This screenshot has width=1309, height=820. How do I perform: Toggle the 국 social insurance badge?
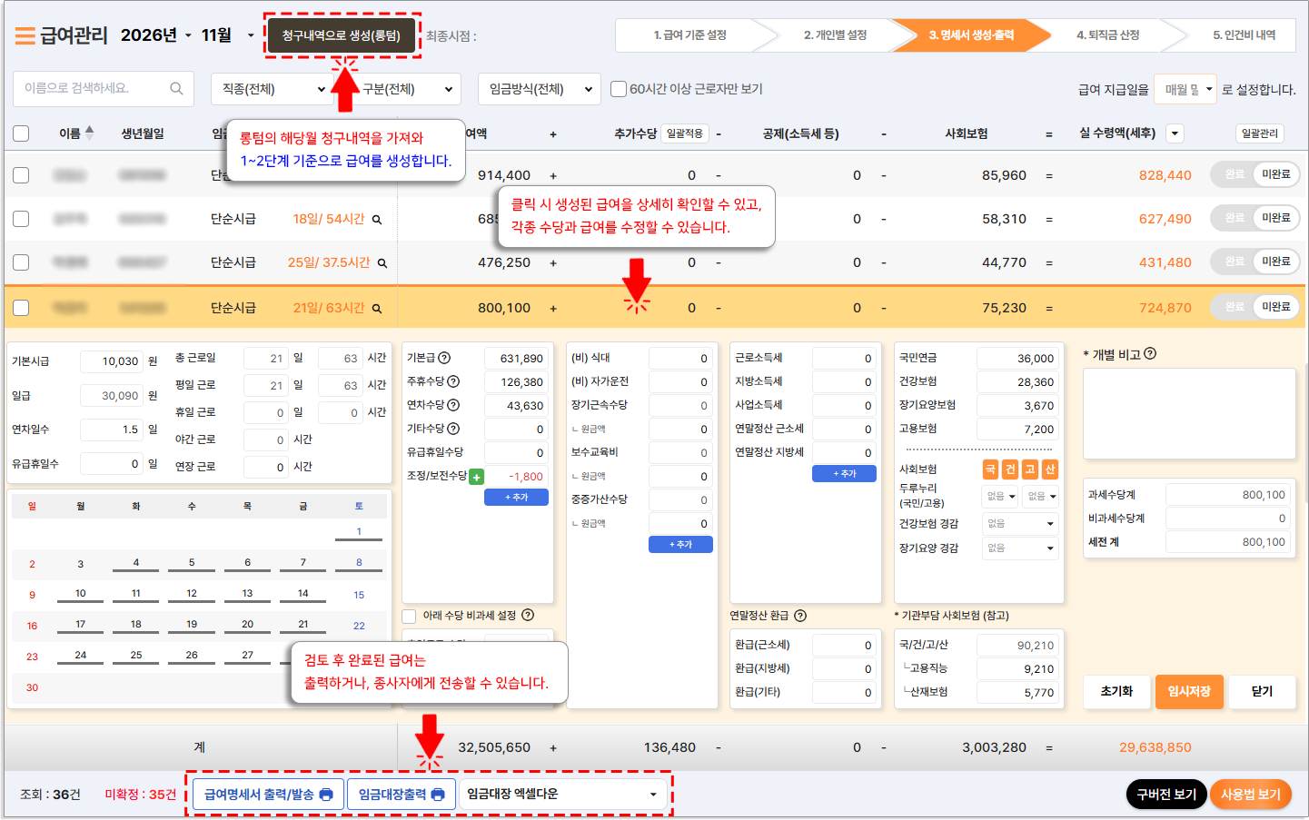[x=990, y=469]
